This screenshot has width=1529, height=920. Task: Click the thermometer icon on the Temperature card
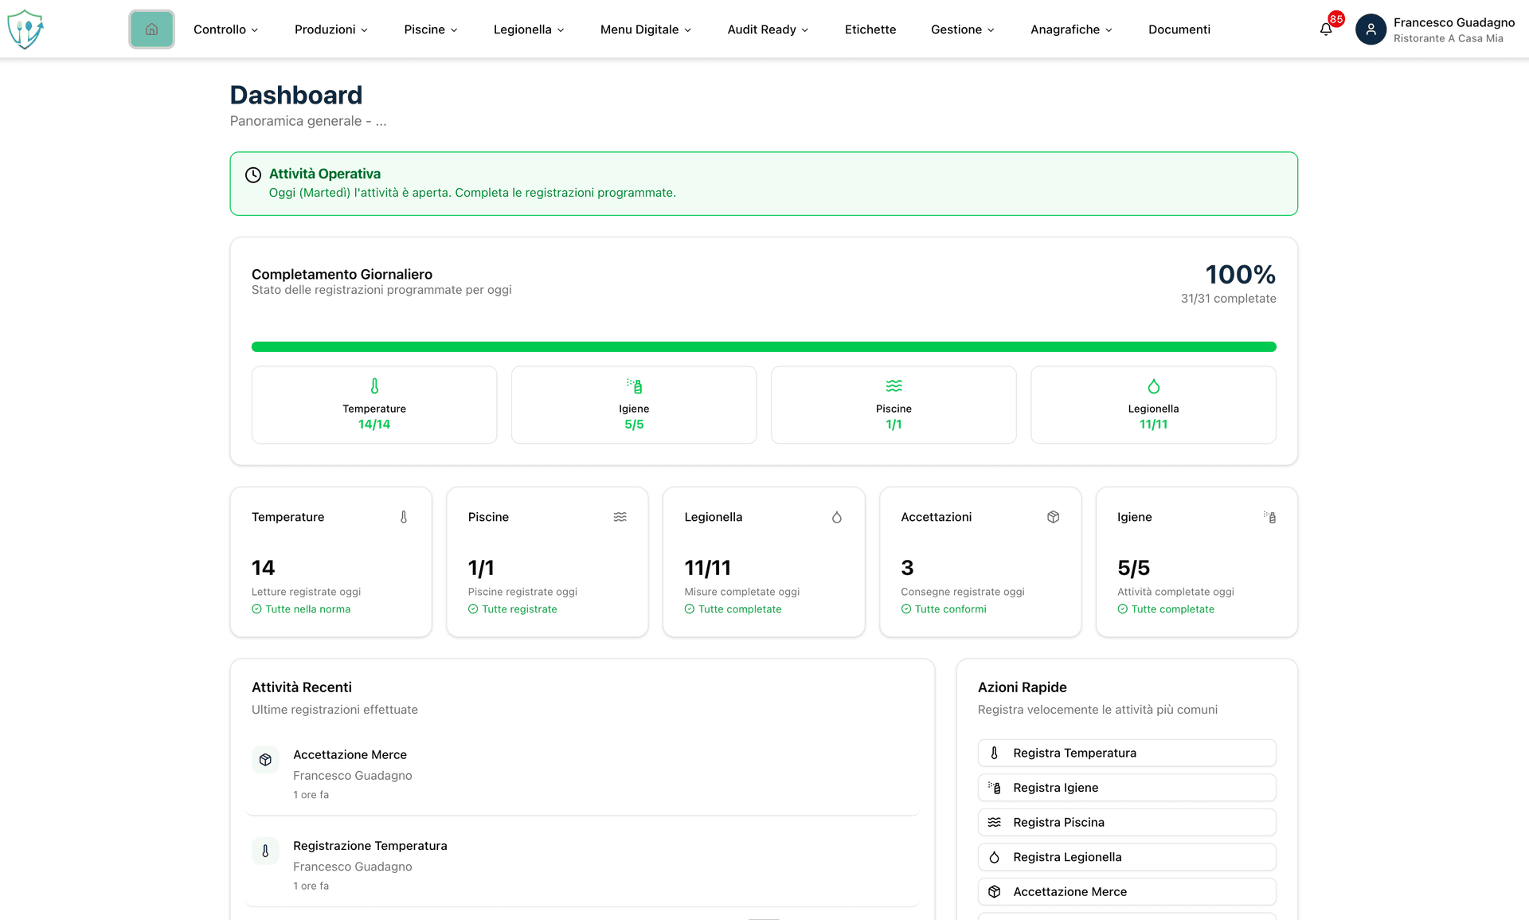pos(403,517)
